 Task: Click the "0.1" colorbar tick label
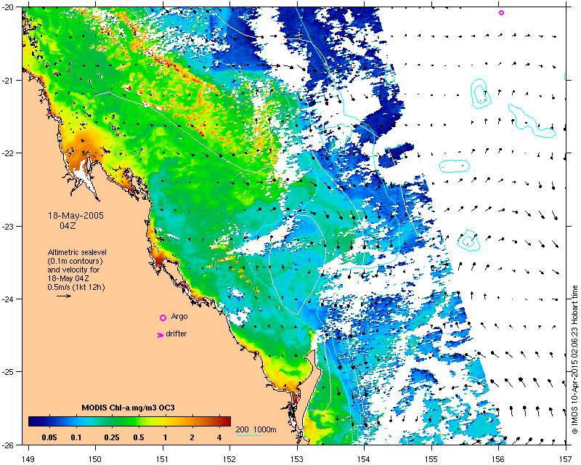76,437
